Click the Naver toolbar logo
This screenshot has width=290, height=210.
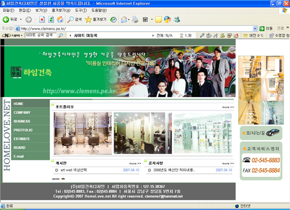click(6, 35)
